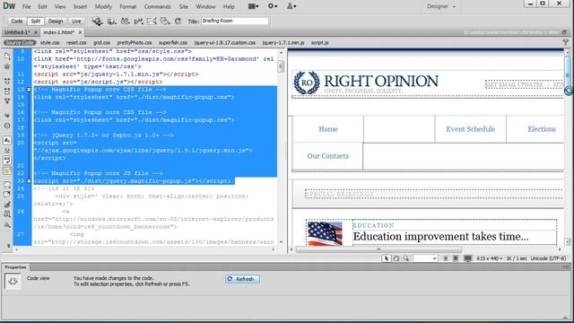This screenshot has width=574, height=323.
Task: Select the Zoom magnifier tool in status bar
Action: (406, 258)
